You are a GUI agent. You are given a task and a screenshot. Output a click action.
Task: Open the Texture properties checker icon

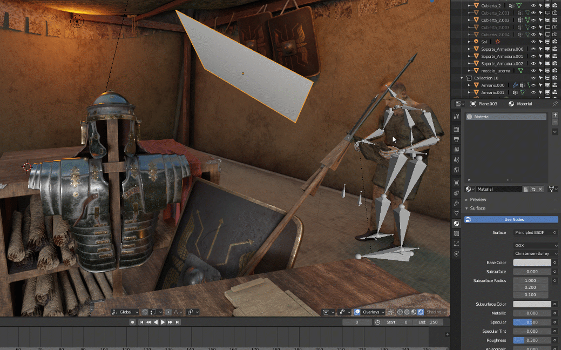tap(457, 233)
